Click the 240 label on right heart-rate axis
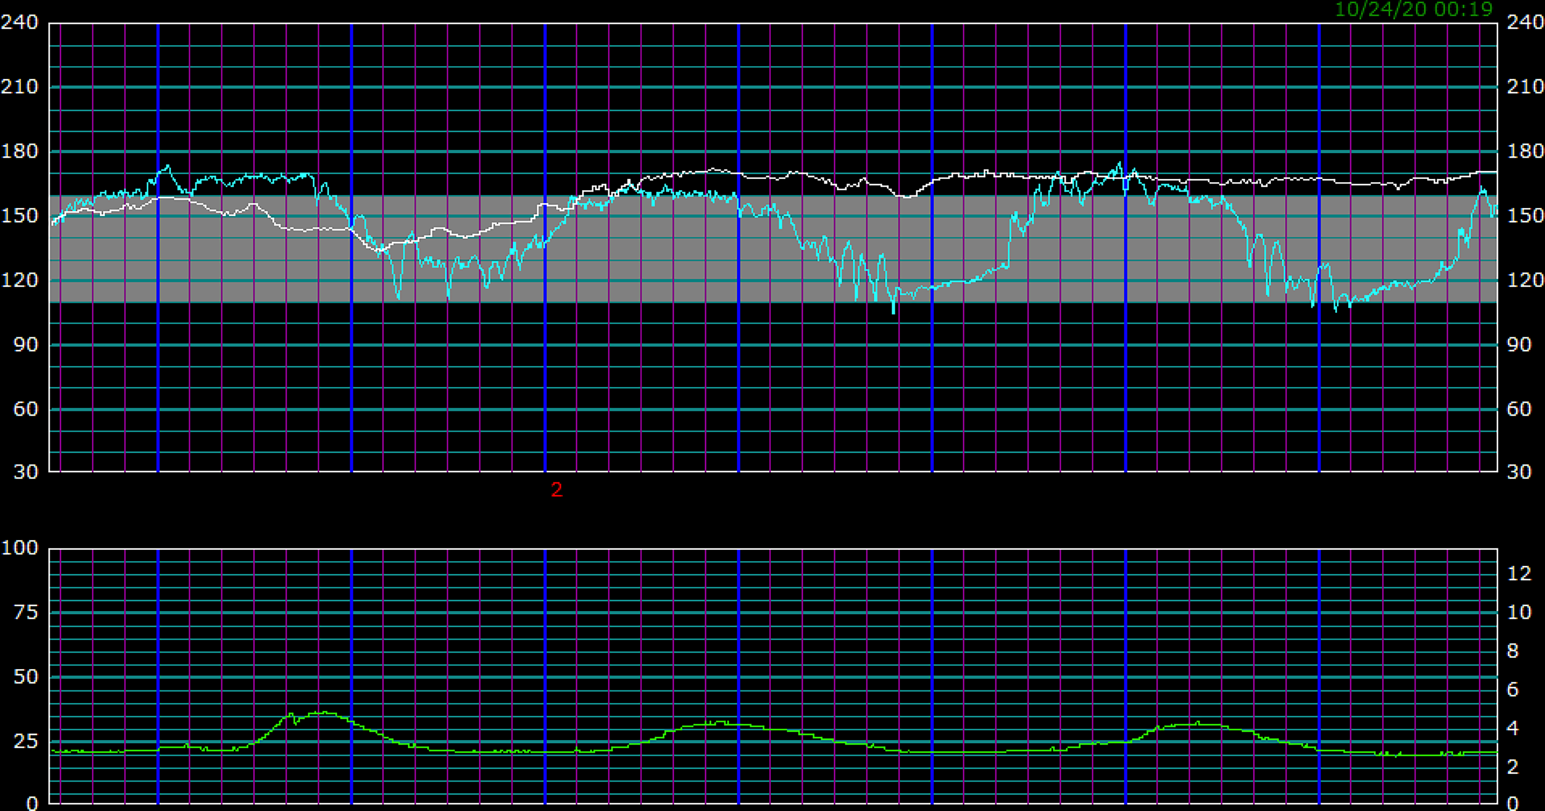The width and height of the screenshot is (1545, 811). tap(1526, 22)
